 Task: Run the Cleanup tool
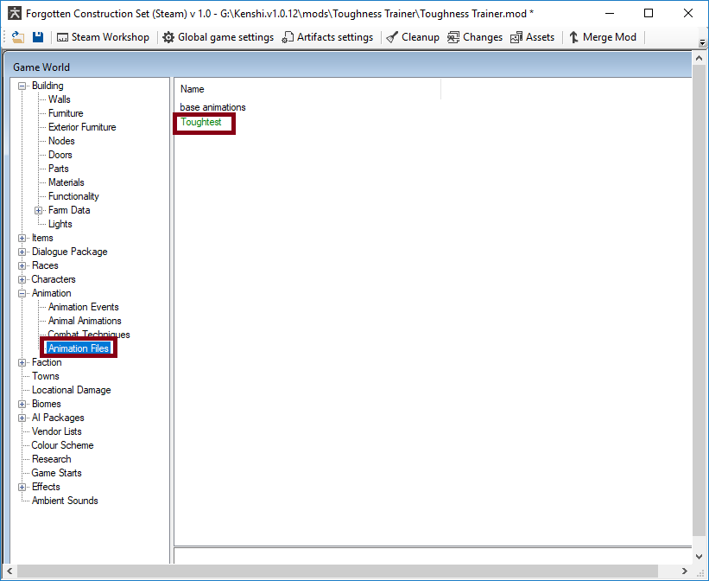pyautogui.click(x=413, y=37)
